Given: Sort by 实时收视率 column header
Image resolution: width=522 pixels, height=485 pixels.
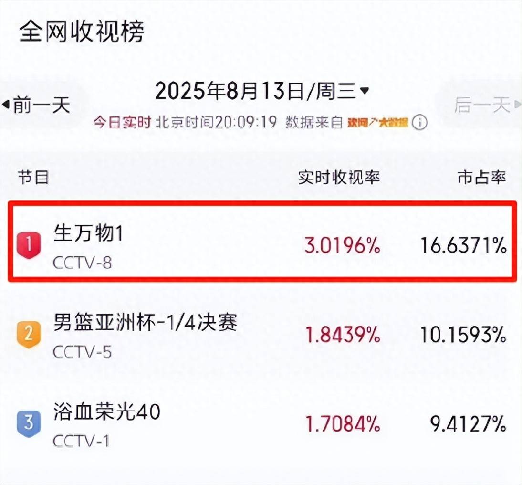Looking at the screenshot, I should tap(339, 177).
